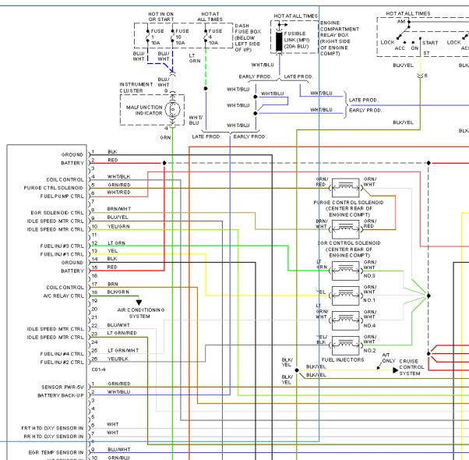Screen dimensions: 469x460
Task: Click the "LT GRN/WHT" wire label at pin 25
Action: pos(123,350)
